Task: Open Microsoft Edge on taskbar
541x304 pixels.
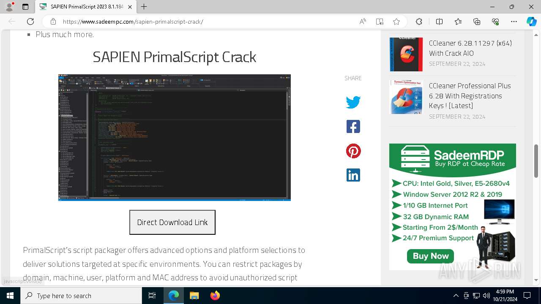Action: coord(174,296)
